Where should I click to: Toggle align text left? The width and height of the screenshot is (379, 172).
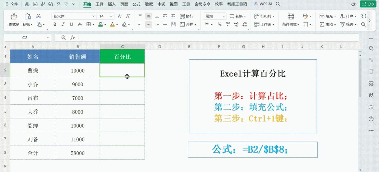click(x=140, y=25)
